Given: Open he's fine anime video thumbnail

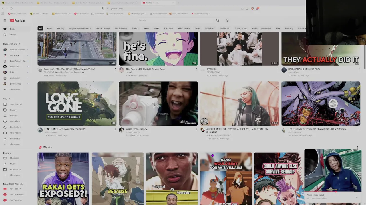Looking at the screenshot, I should pyautogui.click(x=158, y=49).
